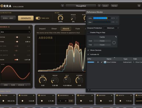
Task: Enable Plug-in Nap checkbox
Action: (88, 32)
